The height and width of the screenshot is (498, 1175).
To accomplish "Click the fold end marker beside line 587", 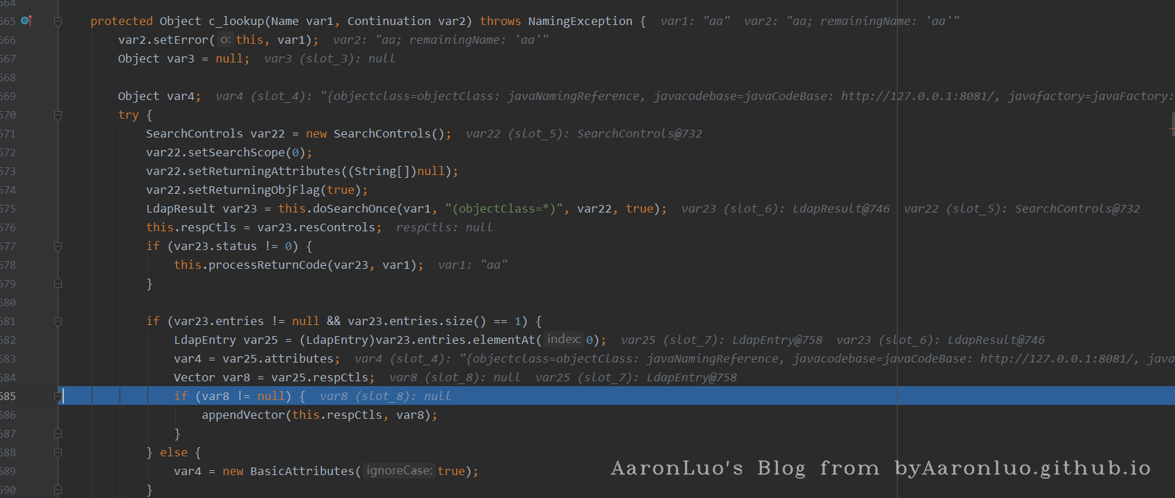I will tap(58, 434).
